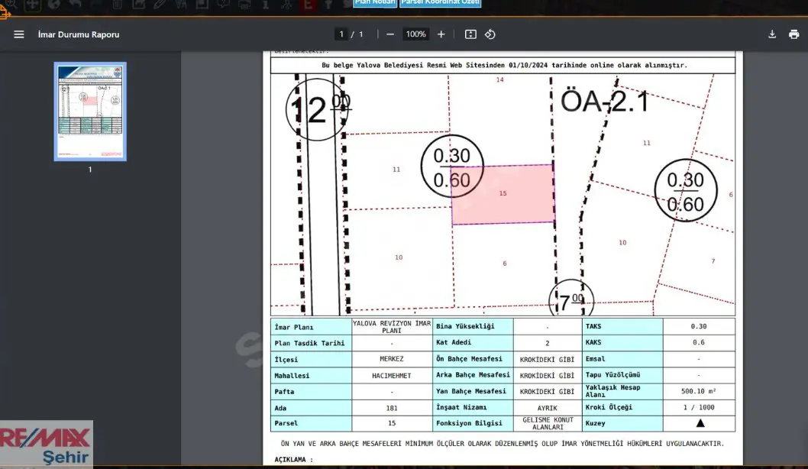The height and width of the screenshot is (469, 808).
Task: Click the undo arrow in top toolbar
Action: 76,4
